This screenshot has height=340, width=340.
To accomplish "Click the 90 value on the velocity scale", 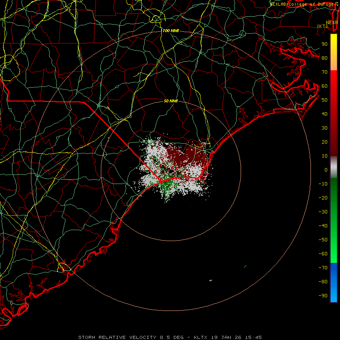I will [325, 44].
